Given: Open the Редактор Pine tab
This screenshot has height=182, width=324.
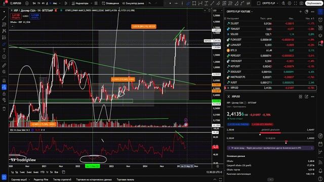Looking at the screenshot, I should click(x=41, y=179).
